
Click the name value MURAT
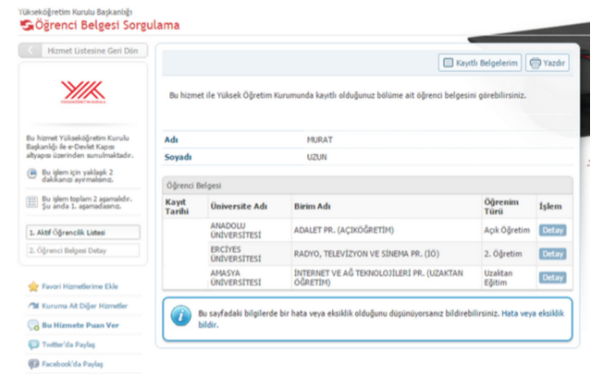[x=320, y=140]
